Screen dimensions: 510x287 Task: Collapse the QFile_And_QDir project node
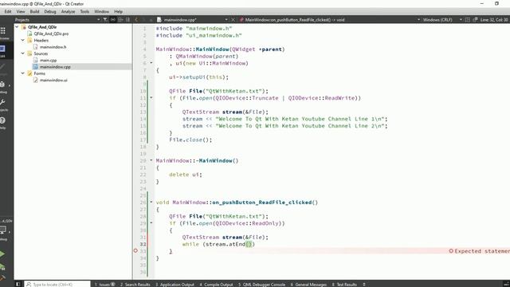pyautogui.click(x=17, y=27)
